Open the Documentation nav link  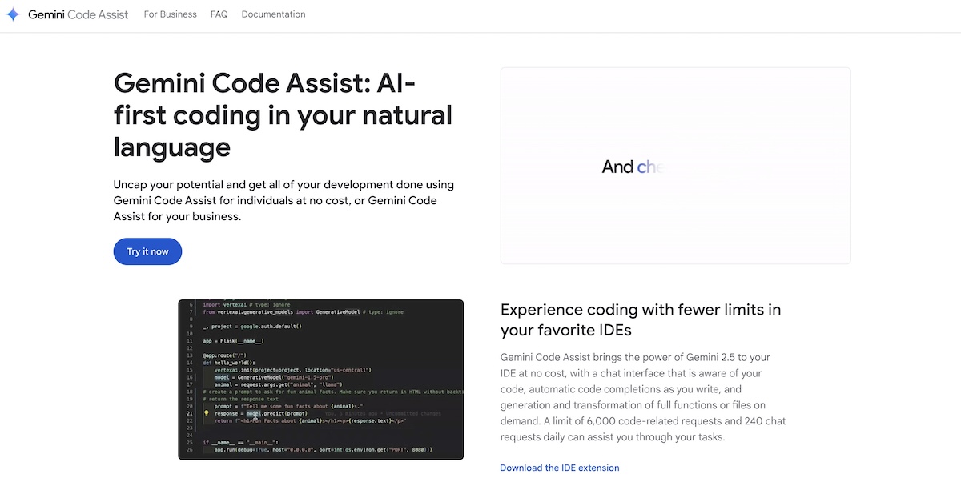(x=273, y=14)
